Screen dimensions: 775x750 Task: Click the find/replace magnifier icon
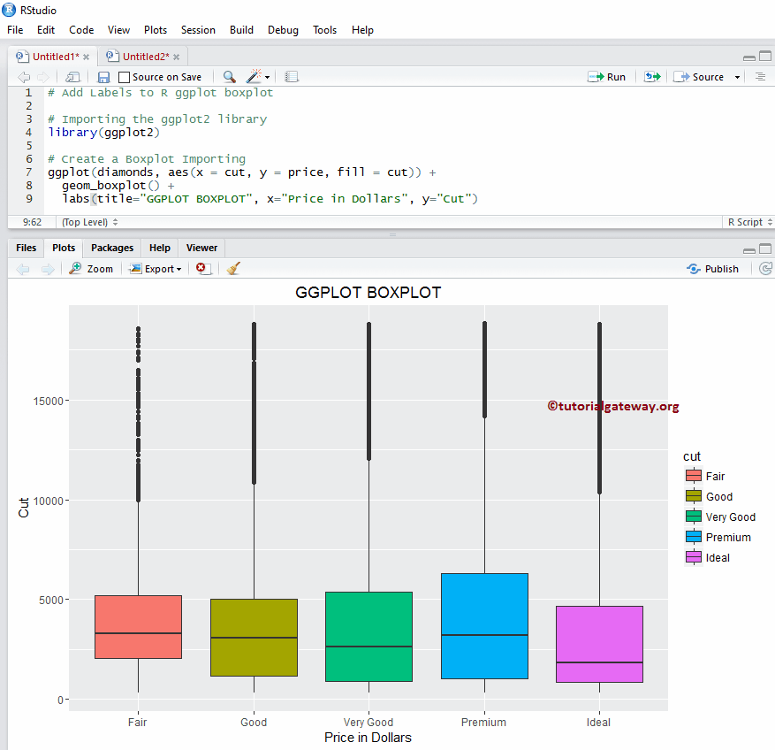229,77
